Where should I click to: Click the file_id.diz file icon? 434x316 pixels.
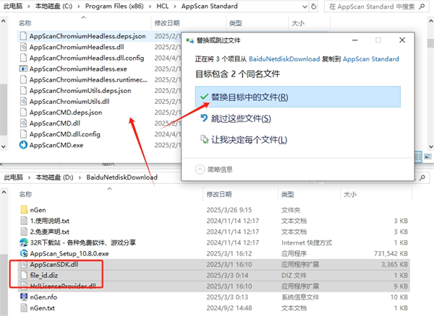tap(25, 275)
